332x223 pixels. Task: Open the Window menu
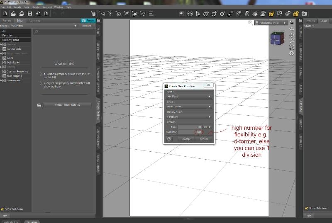(x=59, y=7)
